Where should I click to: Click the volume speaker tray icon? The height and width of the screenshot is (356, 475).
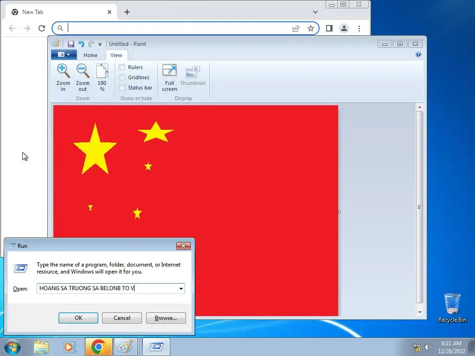coord(428,347)
